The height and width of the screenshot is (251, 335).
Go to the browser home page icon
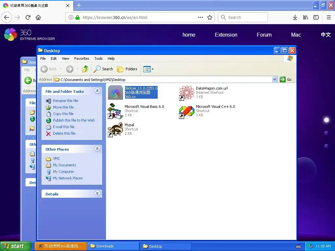click(38, 17)
